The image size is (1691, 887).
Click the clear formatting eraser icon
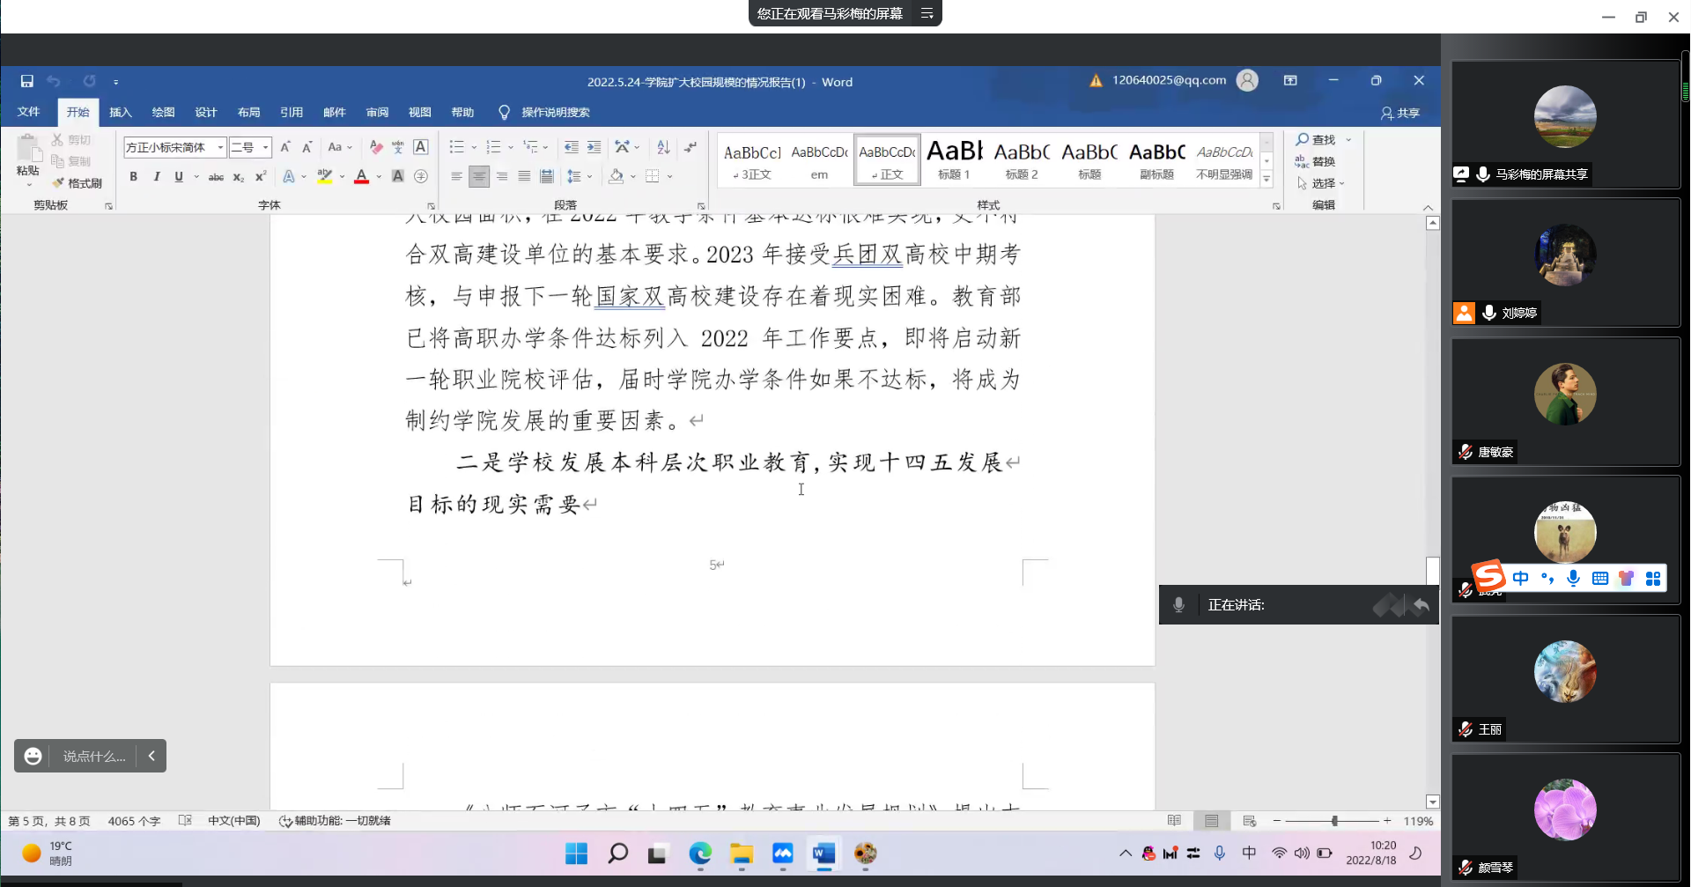click(376, 147)
